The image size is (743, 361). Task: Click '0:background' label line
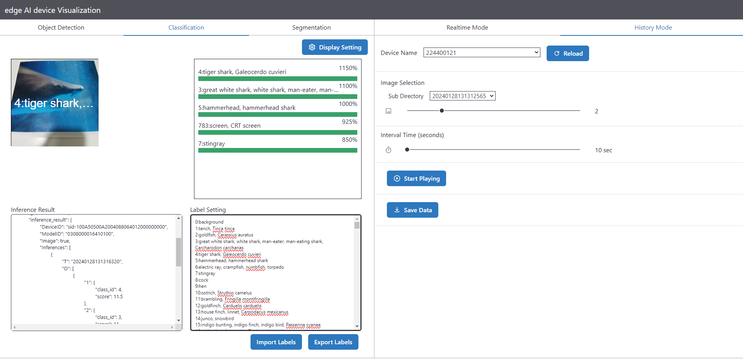pyautogui.click(x=209, y=222)
